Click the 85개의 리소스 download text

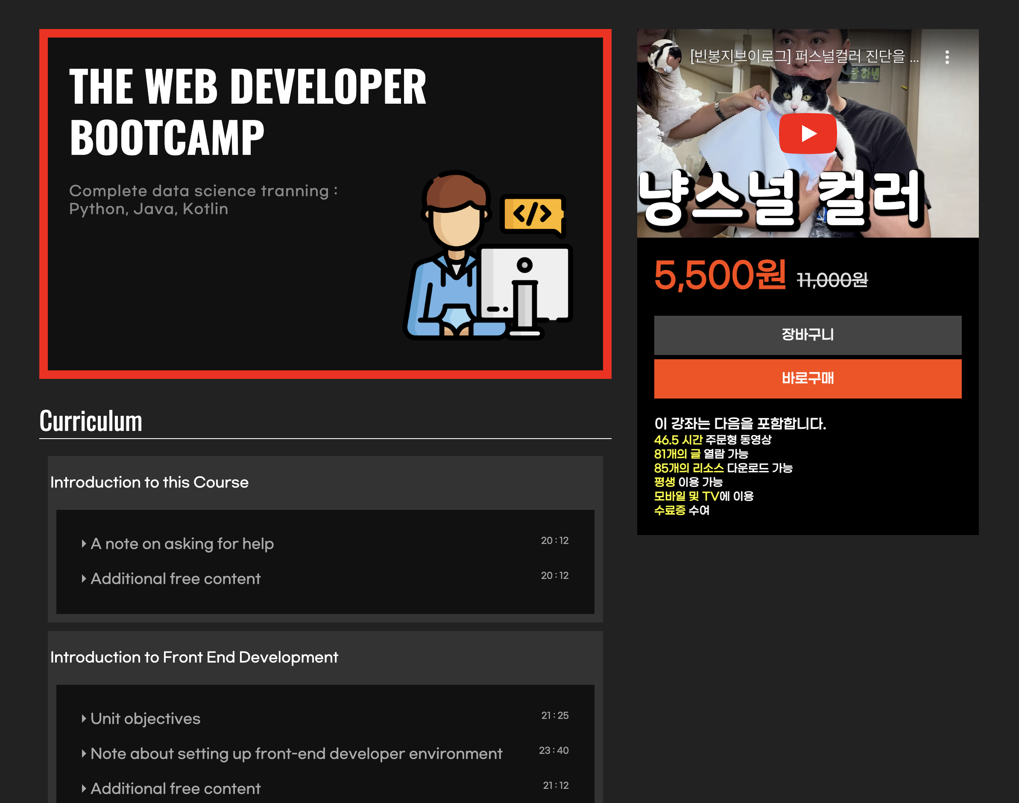pyautogui.click(x=688, y=468)
